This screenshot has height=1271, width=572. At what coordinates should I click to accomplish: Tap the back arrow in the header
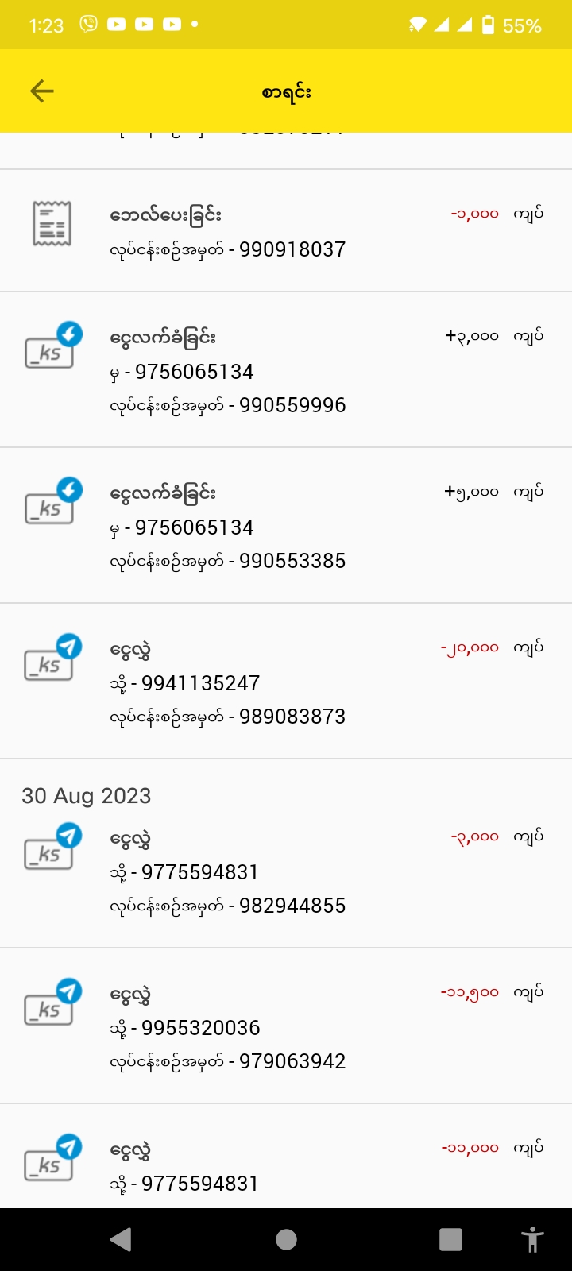tap(42, 91)
